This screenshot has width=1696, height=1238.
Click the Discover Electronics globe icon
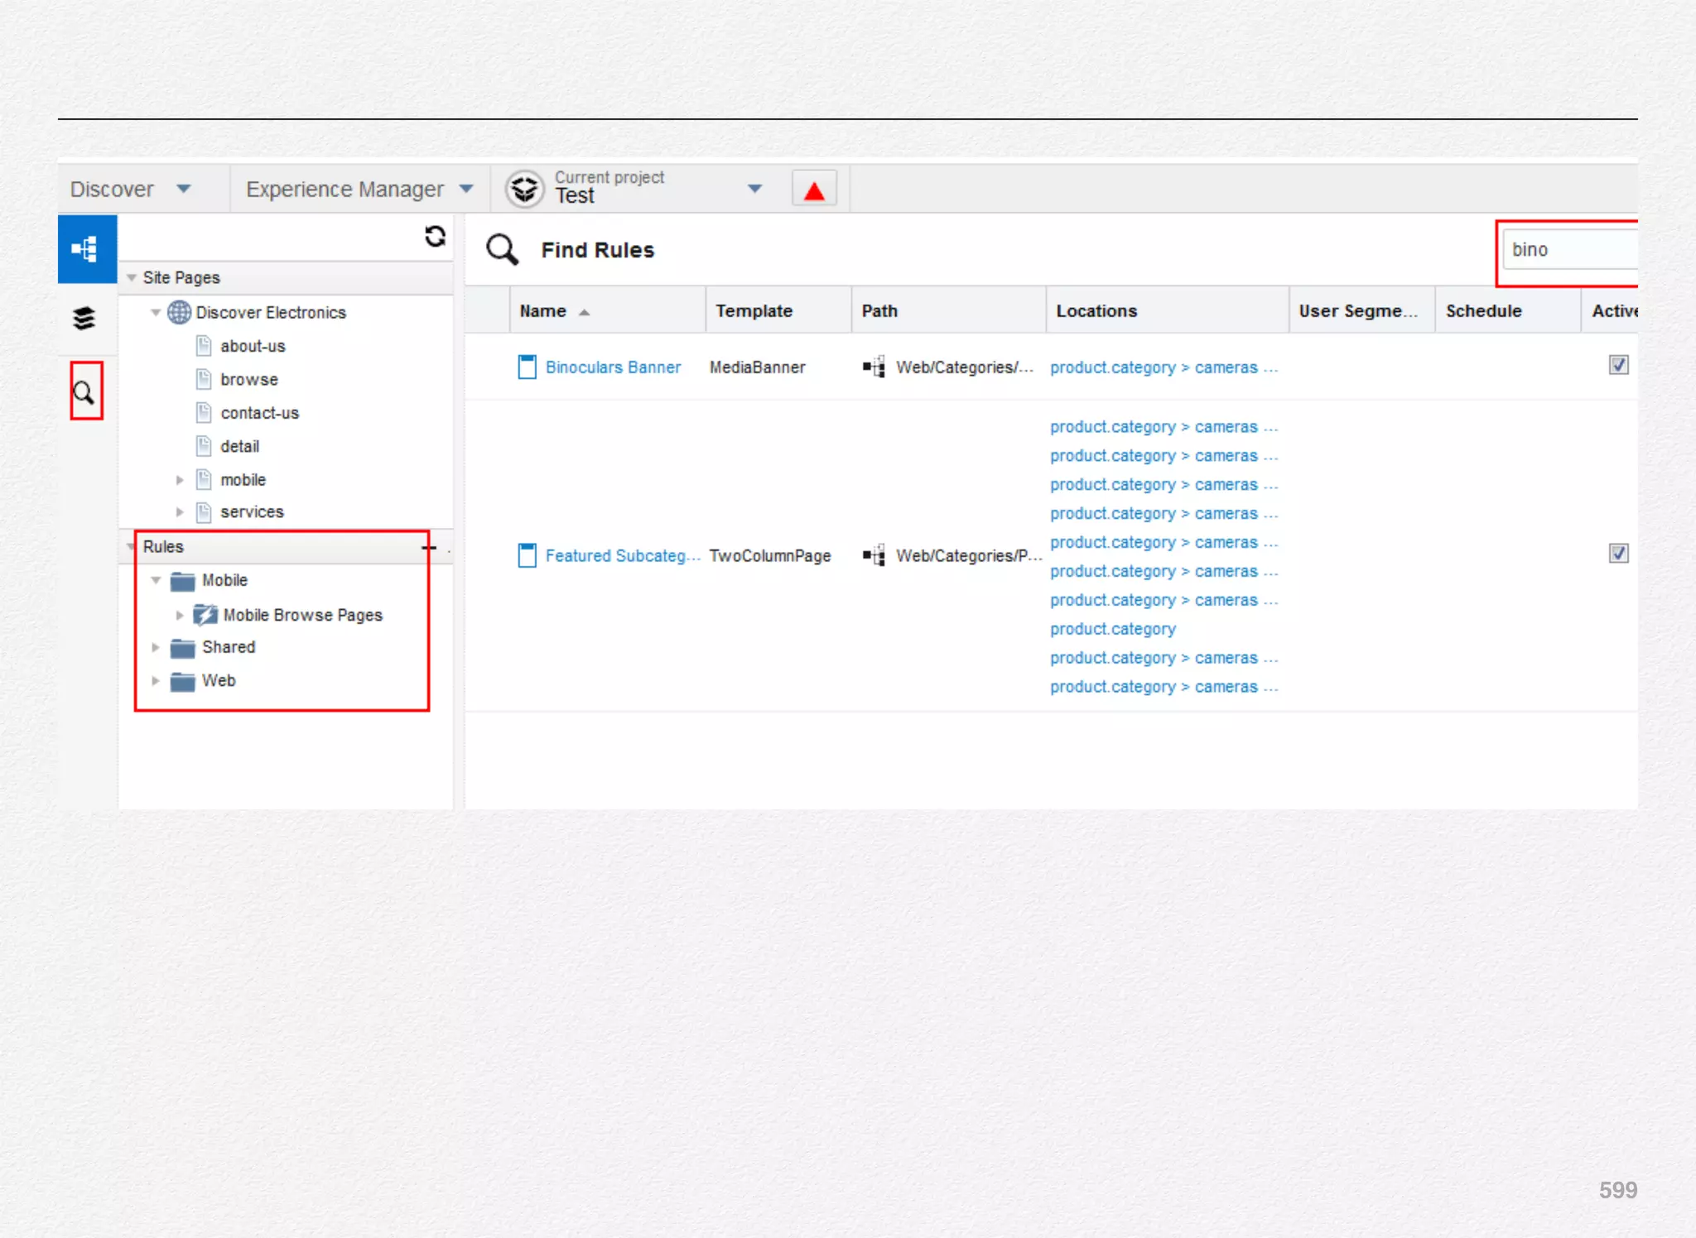pyautogui.click(x=179, y=313)
